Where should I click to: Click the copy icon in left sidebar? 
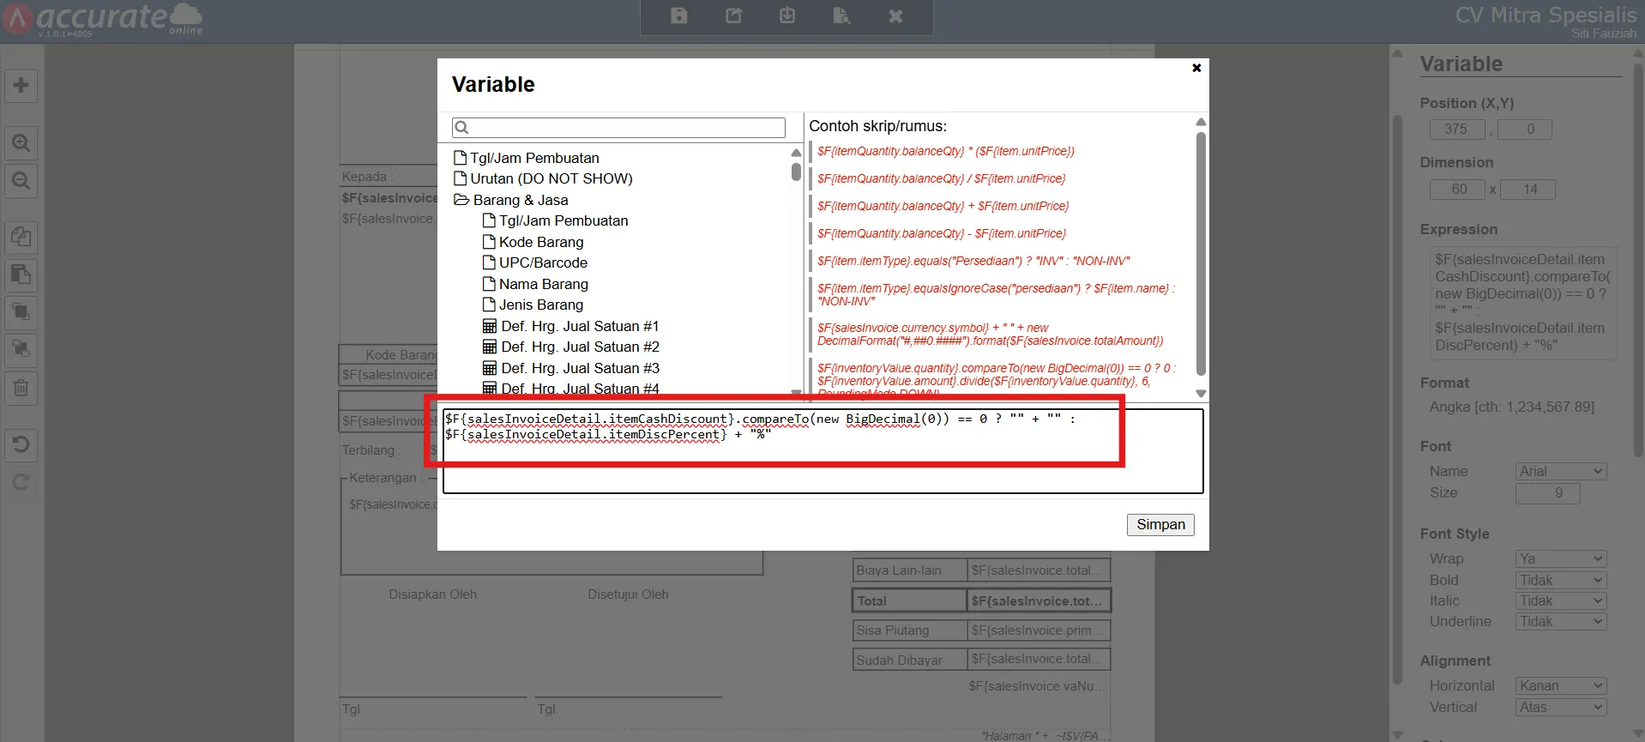(x=21, y=236)
